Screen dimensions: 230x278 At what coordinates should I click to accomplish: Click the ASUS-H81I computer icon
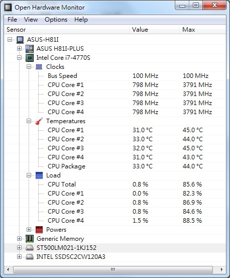pos(20,40)
